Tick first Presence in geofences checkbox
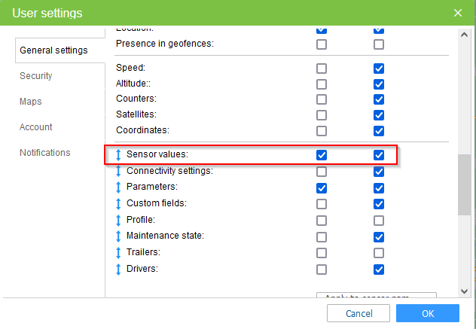 click(x=322, y=44)
